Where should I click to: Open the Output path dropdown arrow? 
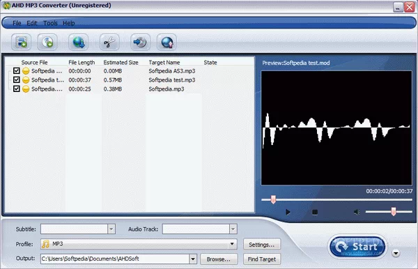coord(193,259)
